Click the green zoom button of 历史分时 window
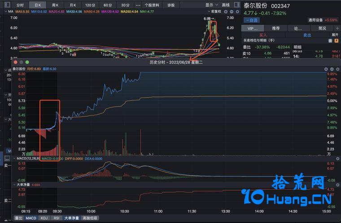 tap(27, 62)
